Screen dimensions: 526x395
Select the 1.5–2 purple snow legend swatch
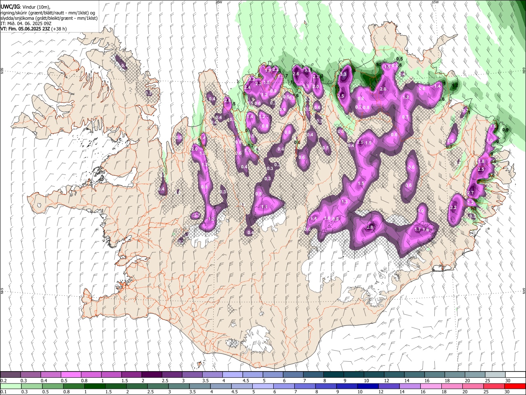[131, 375]
